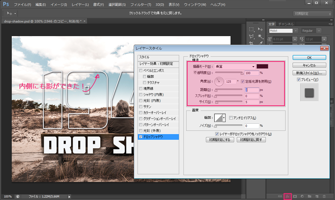The width and height of the screenshot is (335, 200).
Task: Click the 新規スタイル button
Action: click(309, 73)
